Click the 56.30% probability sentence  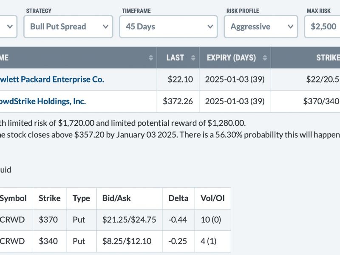pos(260,135)
